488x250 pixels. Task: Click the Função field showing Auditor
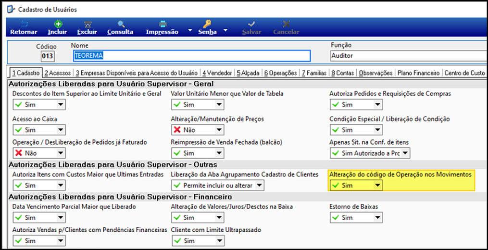click(408, 56)
